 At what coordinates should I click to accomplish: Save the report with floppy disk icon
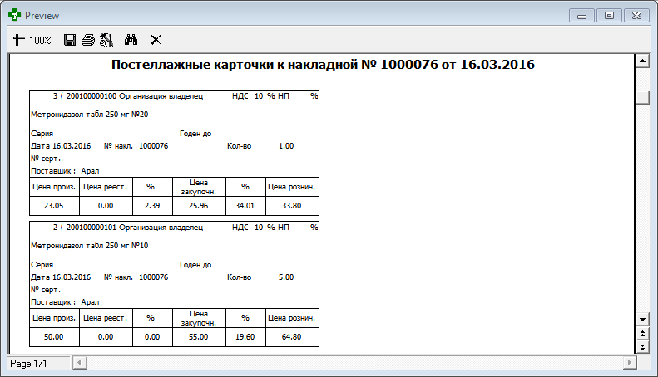[71, 40]
